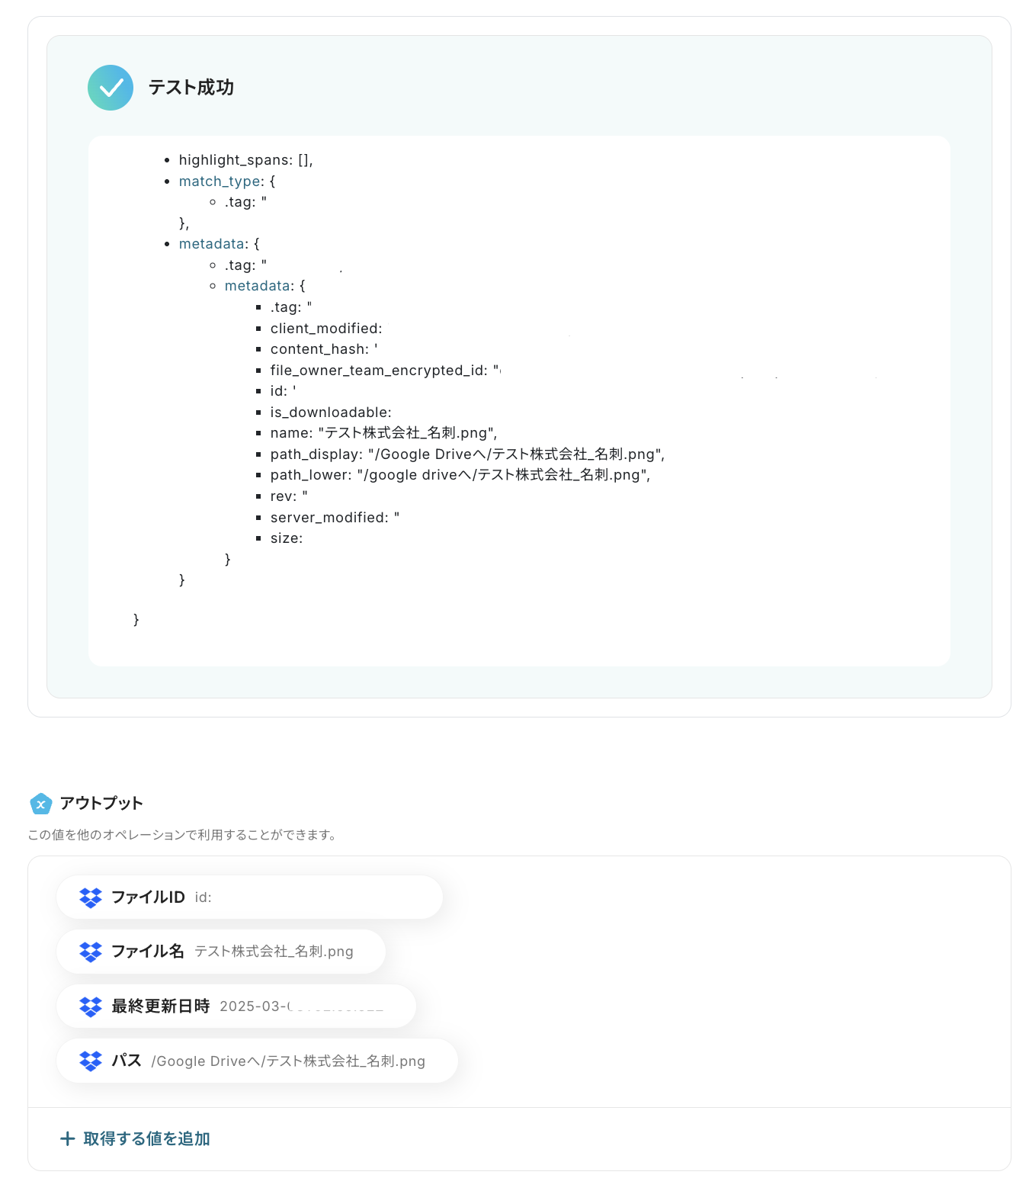The width and height of the screenshot is (1029, 1191).
Task: Collapse the top-level metadata key
Action: pyautogui.click(x=212, y=244)
